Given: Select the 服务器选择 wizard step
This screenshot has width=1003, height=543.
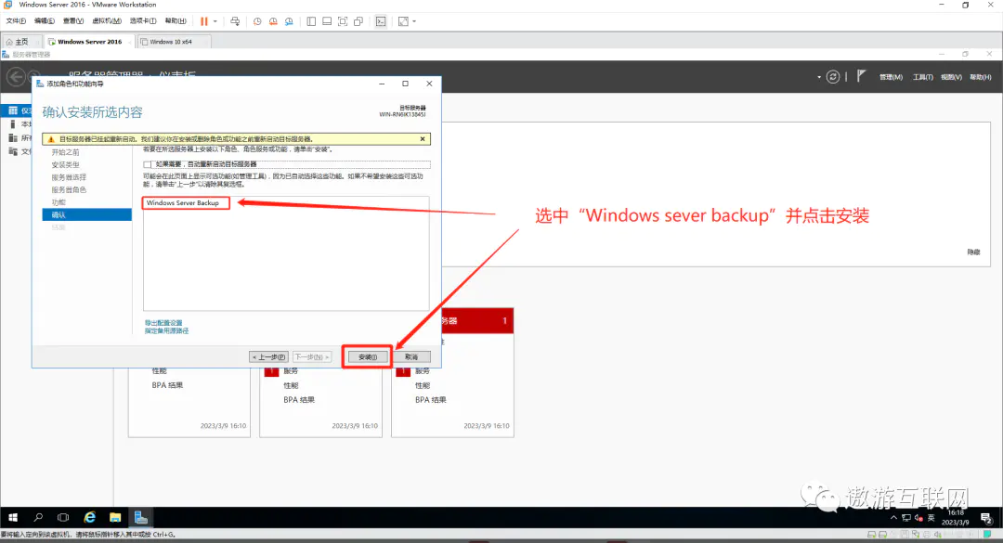Looking at the screenshot, I should pyautogui.click(x=69, y=177).
